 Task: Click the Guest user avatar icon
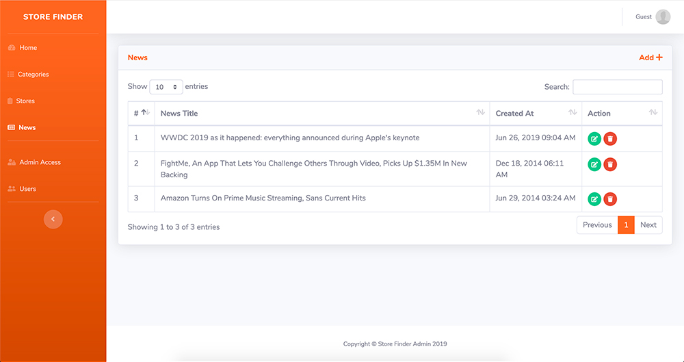click(x=663, y=17)
